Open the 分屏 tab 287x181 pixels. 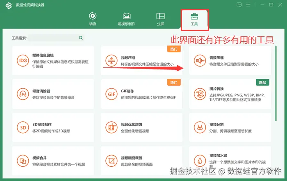(x=160, y=19)
